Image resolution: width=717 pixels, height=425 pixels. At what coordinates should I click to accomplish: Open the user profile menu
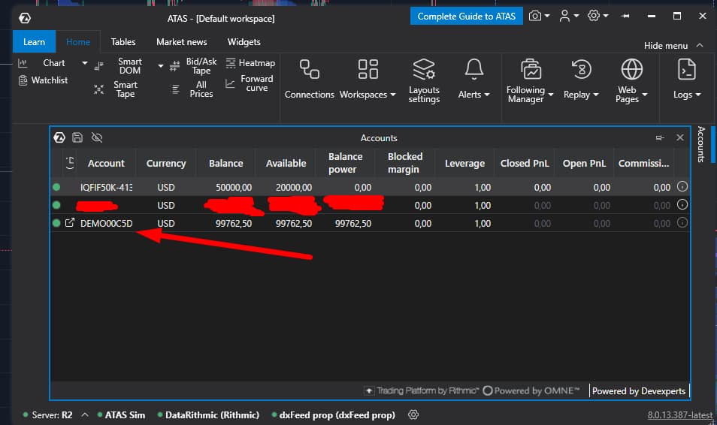[x=569, y=16]
